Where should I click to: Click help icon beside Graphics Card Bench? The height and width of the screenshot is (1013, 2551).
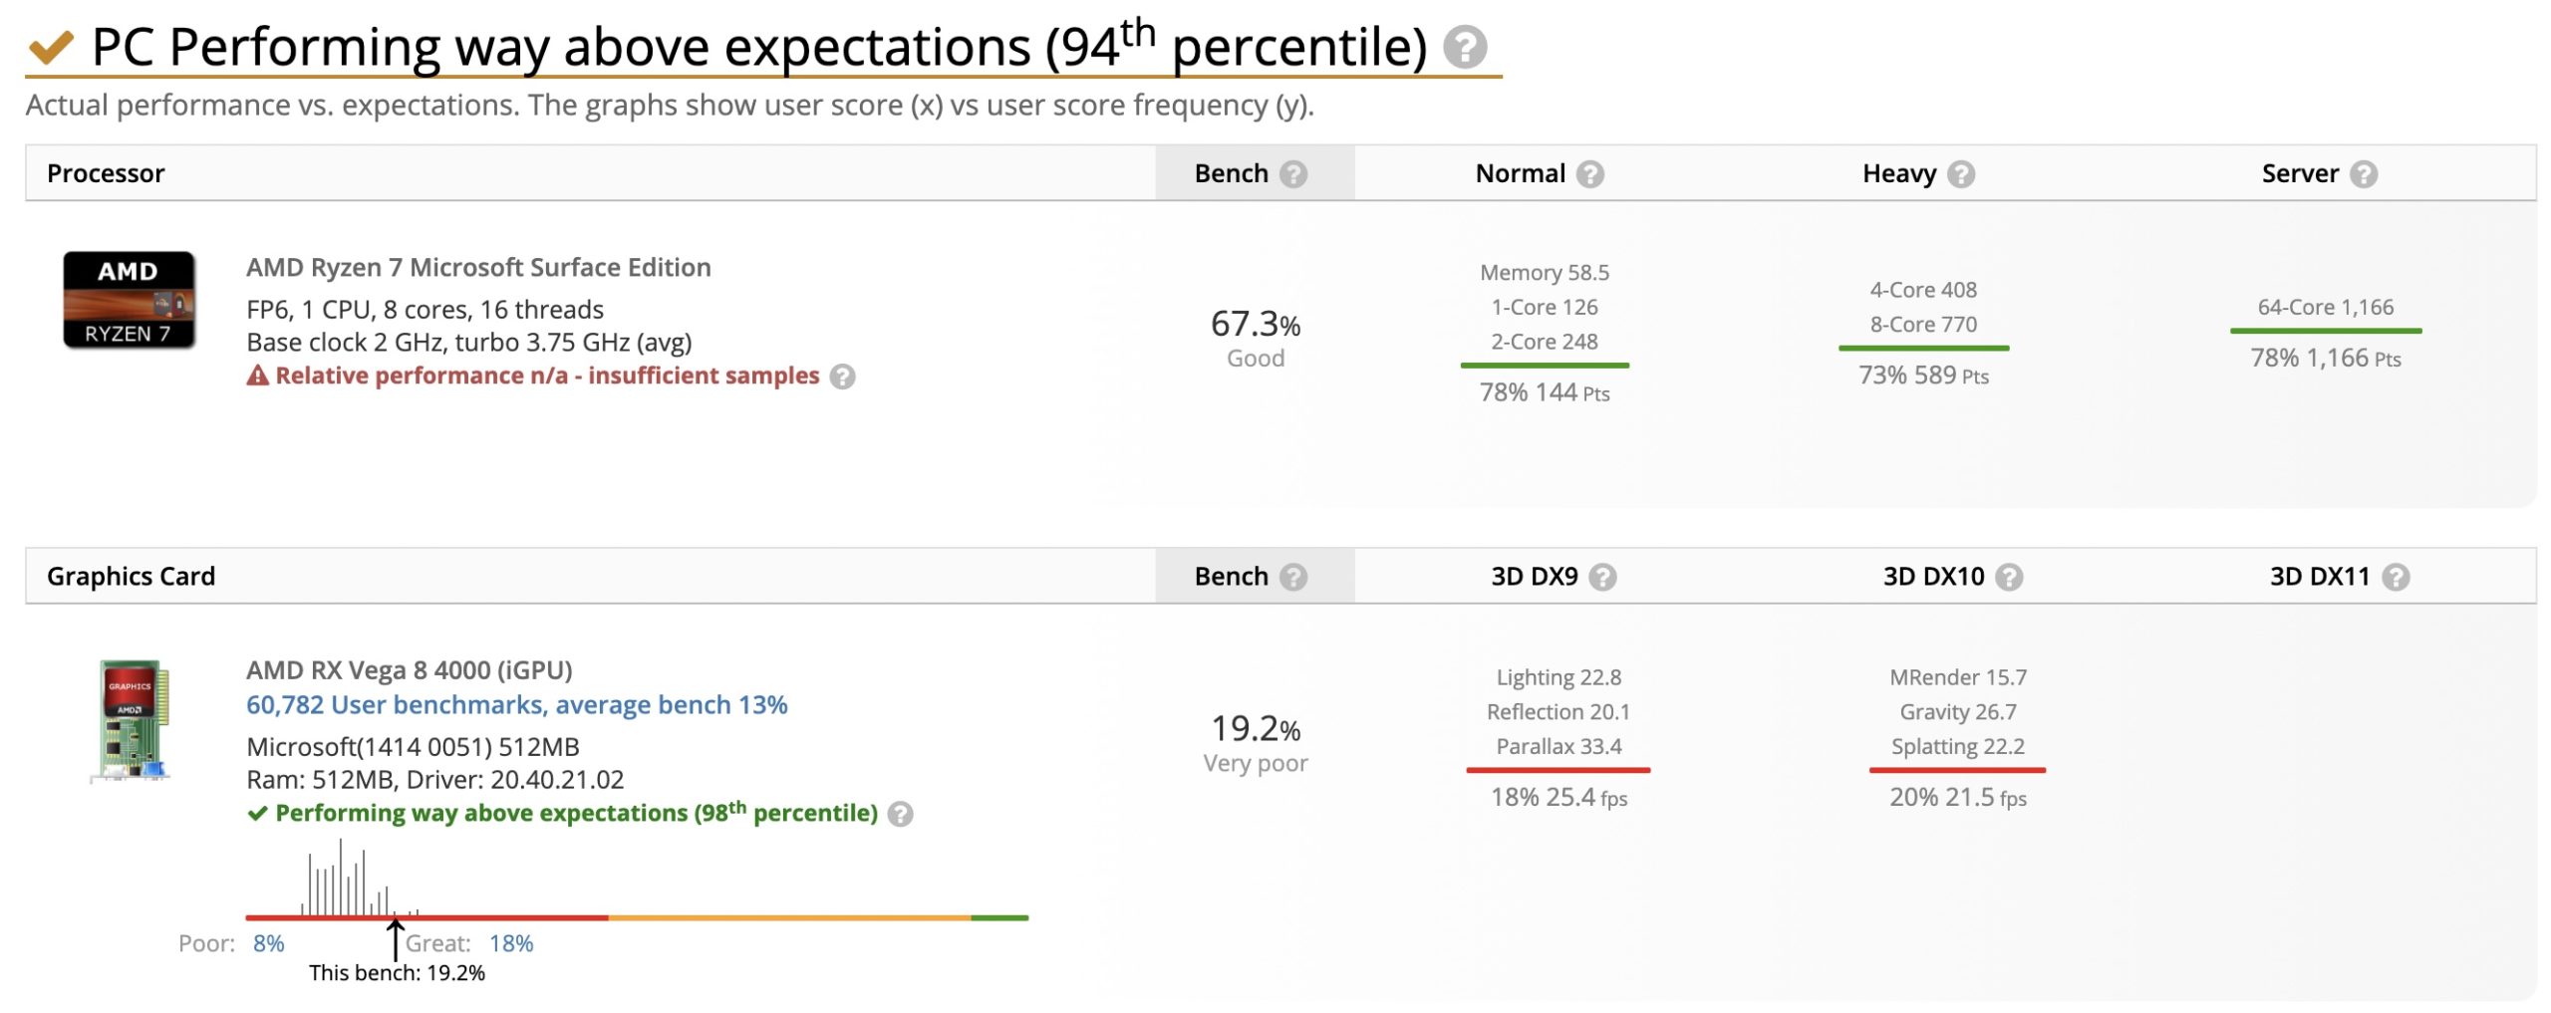(1293, 577)
